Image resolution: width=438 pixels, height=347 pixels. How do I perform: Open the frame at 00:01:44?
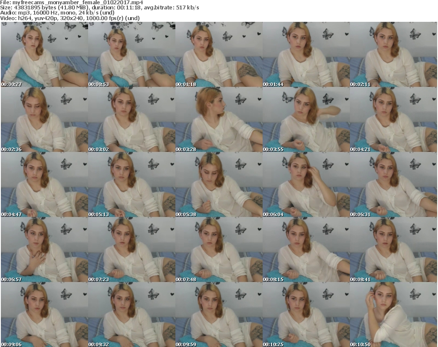tap(306, 54)
